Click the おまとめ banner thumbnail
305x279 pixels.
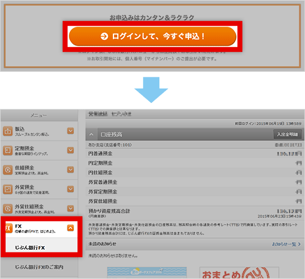tap(239, 272)
